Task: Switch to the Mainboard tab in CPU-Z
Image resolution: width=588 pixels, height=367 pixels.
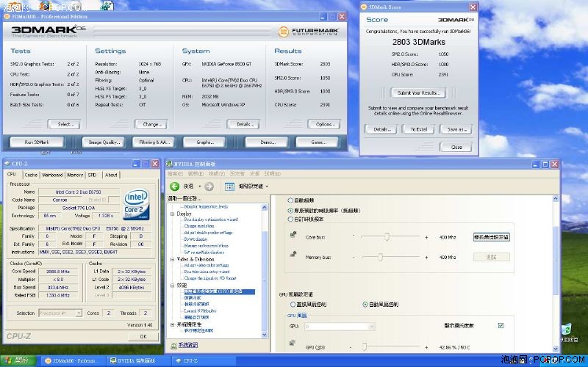Action: [x=52, y=175]
